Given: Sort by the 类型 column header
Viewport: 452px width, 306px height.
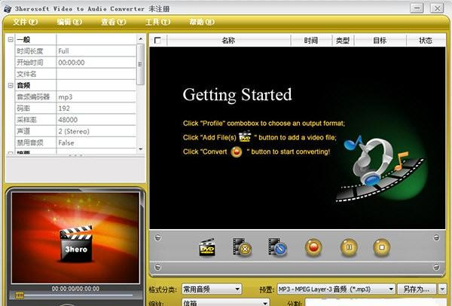Looking at the screenshot, I should 343,41.
